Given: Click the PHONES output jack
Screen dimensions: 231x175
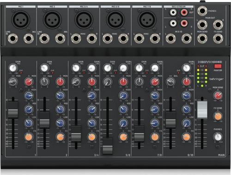Looking at the screenshot, I should pyautogui.click(x=202, y=11).
